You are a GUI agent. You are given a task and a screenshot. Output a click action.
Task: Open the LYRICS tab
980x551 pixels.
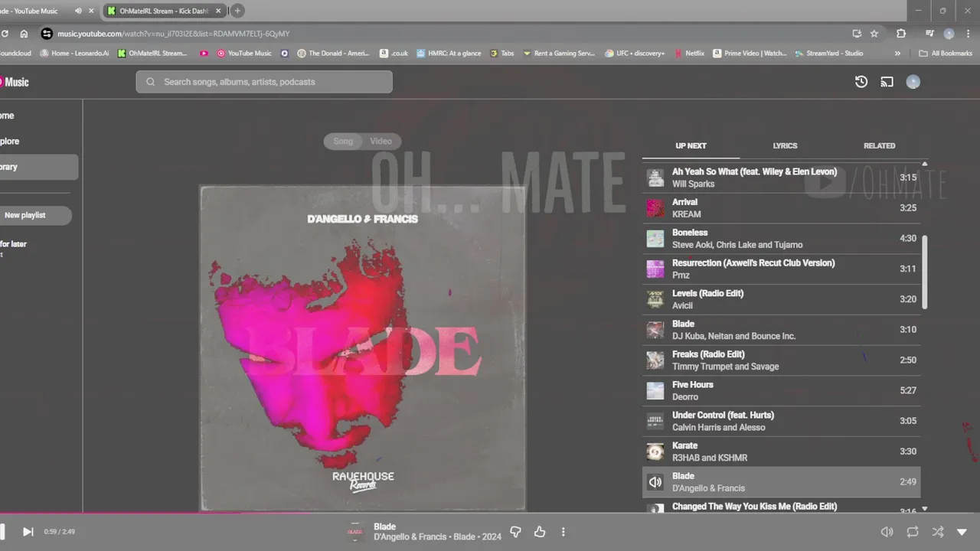click(x=785, y=145)
